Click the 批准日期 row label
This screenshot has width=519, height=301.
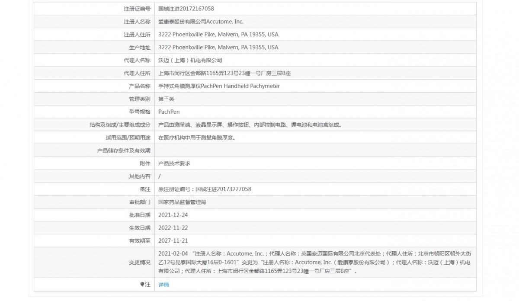pos(140,215)
